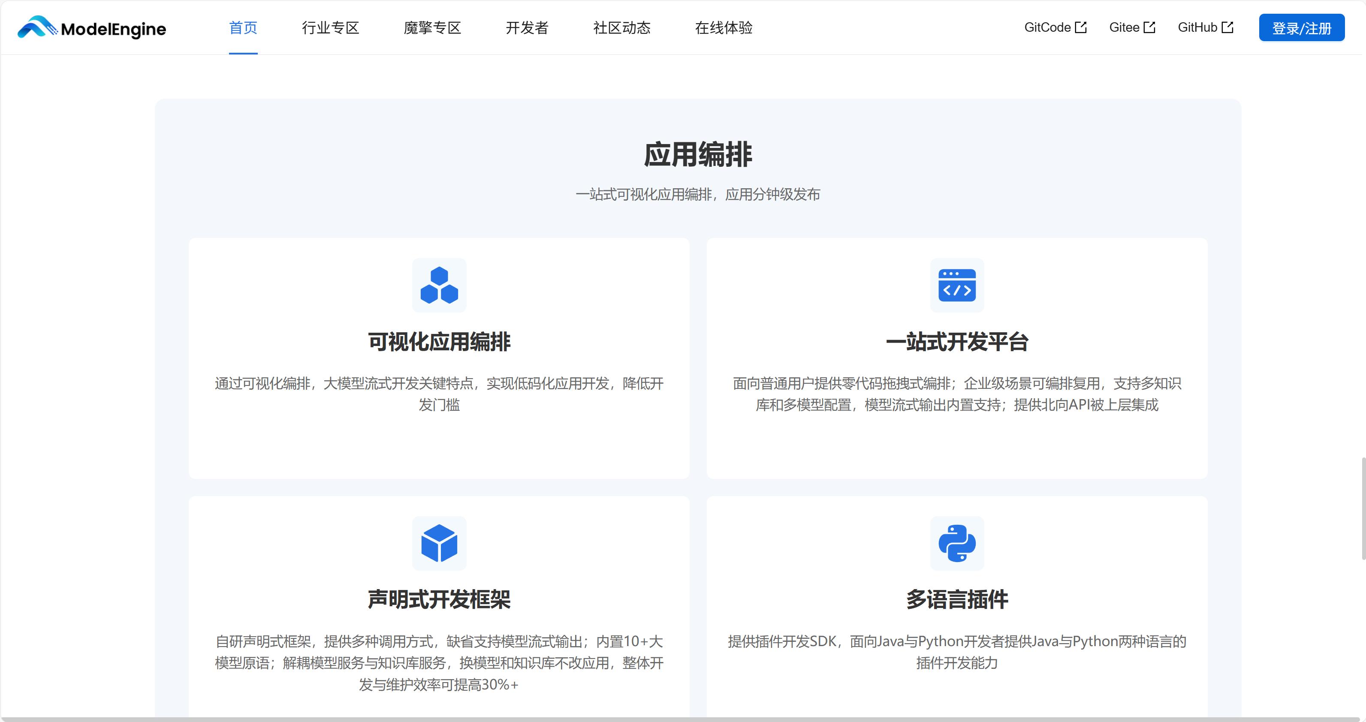This screenshot has height=722, width=1366.
Task: Open the 魔擎专区 menu item
Action: pos(432,27)
